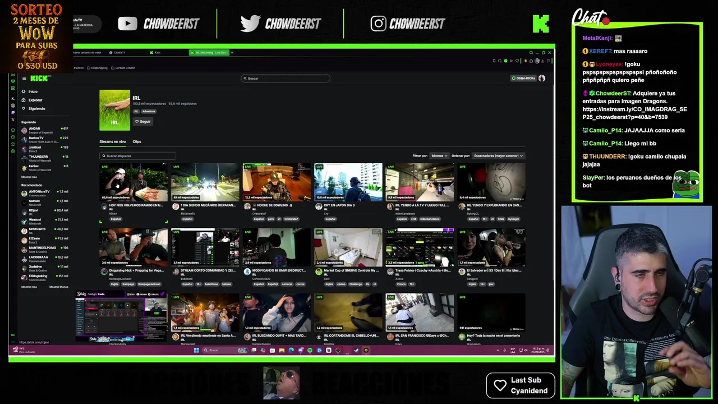
Task: Open RDjavi recommended channel
Action: point(44,212)
